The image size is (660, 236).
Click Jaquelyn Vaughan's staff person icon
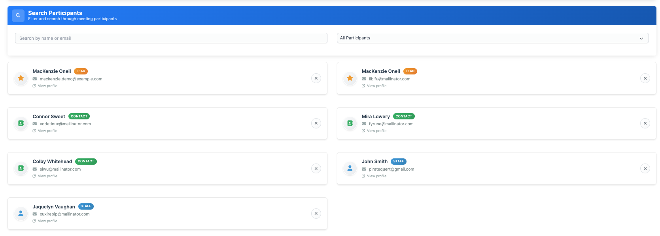click(x=21, y=214)
